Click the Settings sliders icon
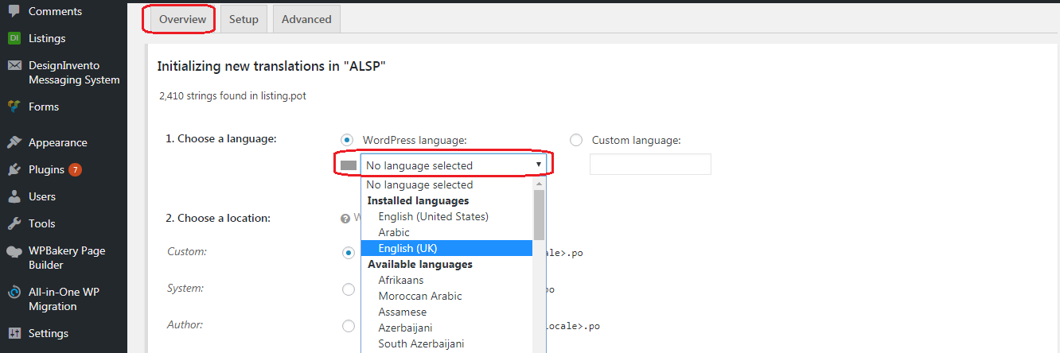This screenshot has height=353, width=1060. [x=14, y=333]
